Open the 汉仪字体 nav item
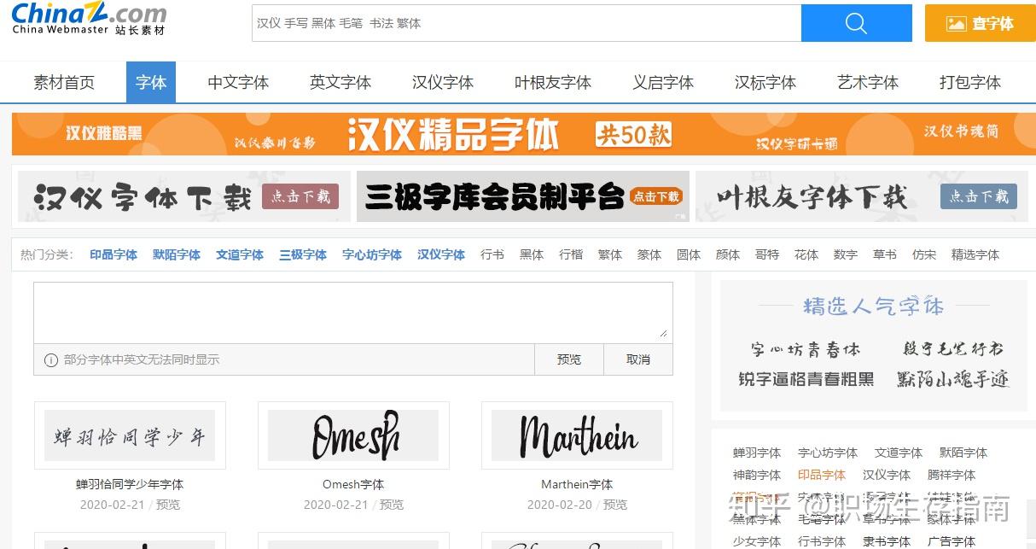 pos(443,83)
